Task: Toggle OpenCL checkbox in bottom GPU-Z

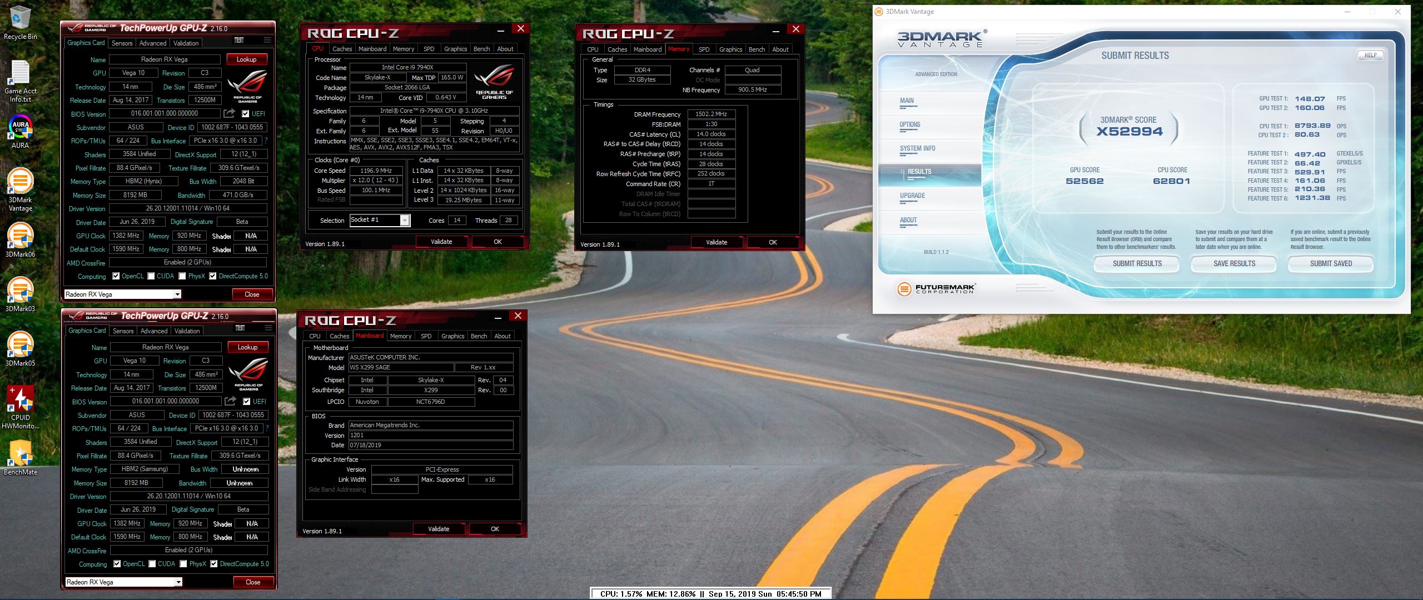Action: pyautogui.click(x=117, y=564)
